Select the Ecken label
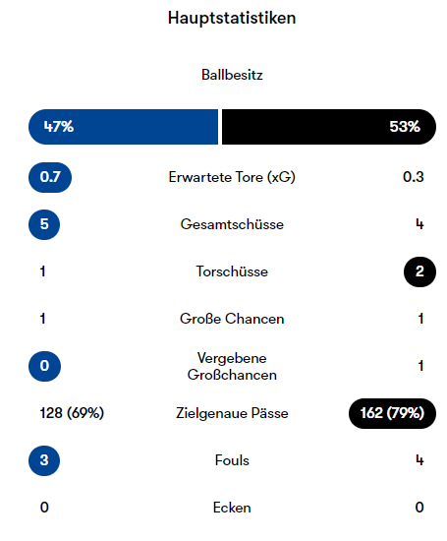This screenshot has width=447, height=541. coord(232,508)
